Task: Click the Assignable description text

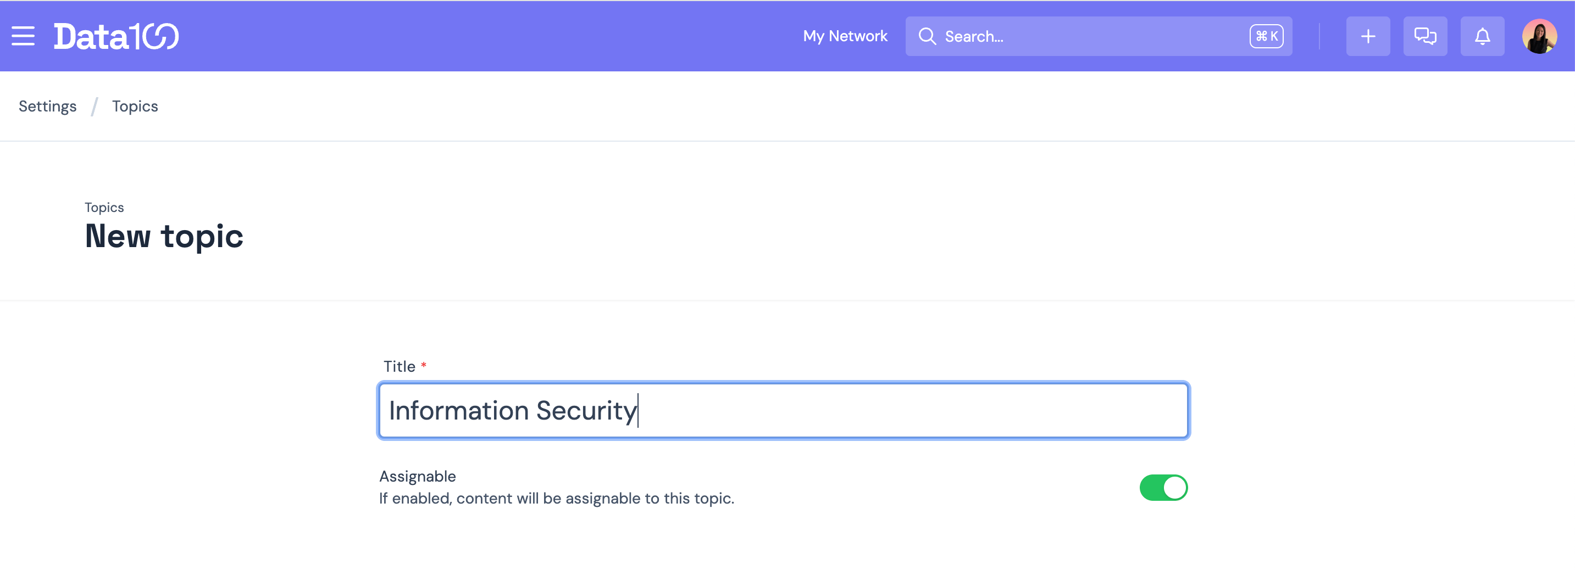Action: [556, 499]
